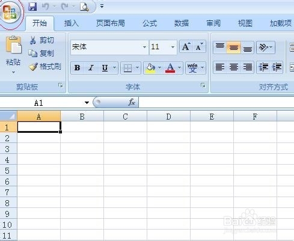Open the font name dropdown arrow
This screenshot has height=241, width=294.
[x=144, y=47]
